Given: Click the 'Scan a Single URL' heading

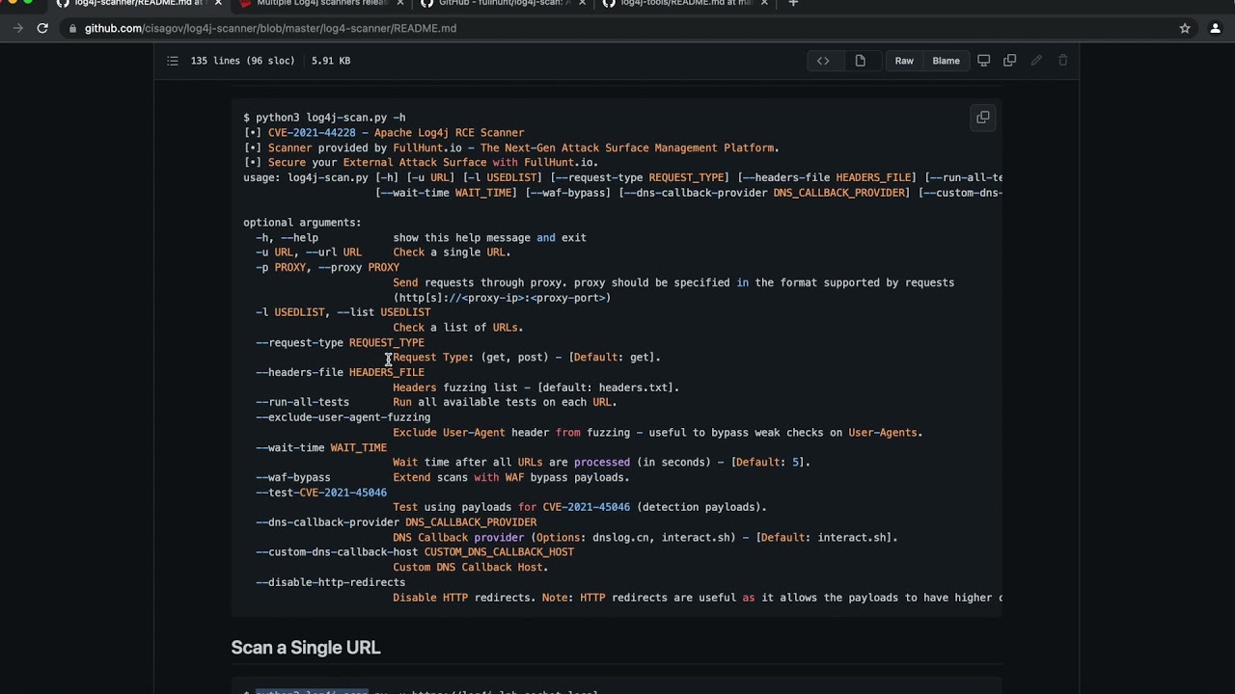Looking at the screenshot, I should 306,648.
